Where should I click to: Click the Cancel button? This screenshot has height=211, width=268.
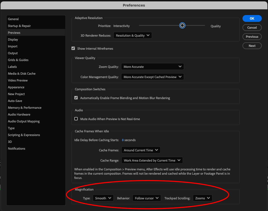[x=252, y=27]
